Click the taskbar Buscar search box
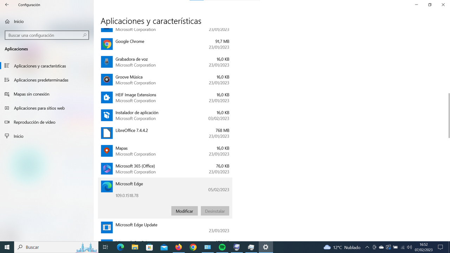This screenshot has height=253, width=450. point(56,247)
